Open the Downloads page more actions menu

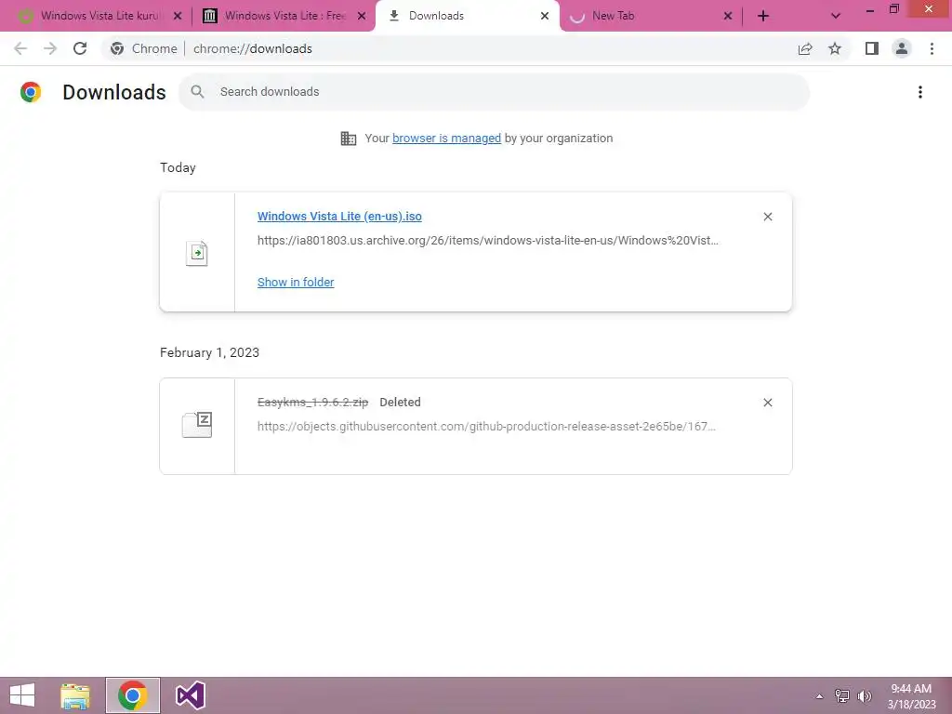(920, 92)
